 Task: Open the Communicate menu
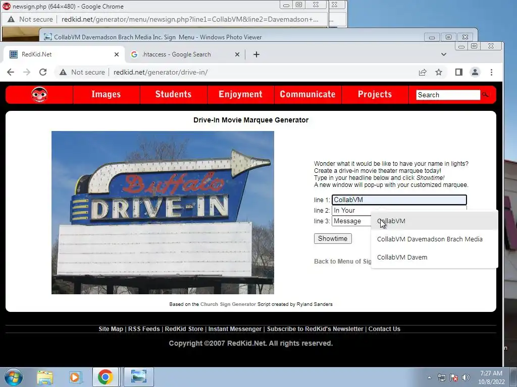coord(307,94)
